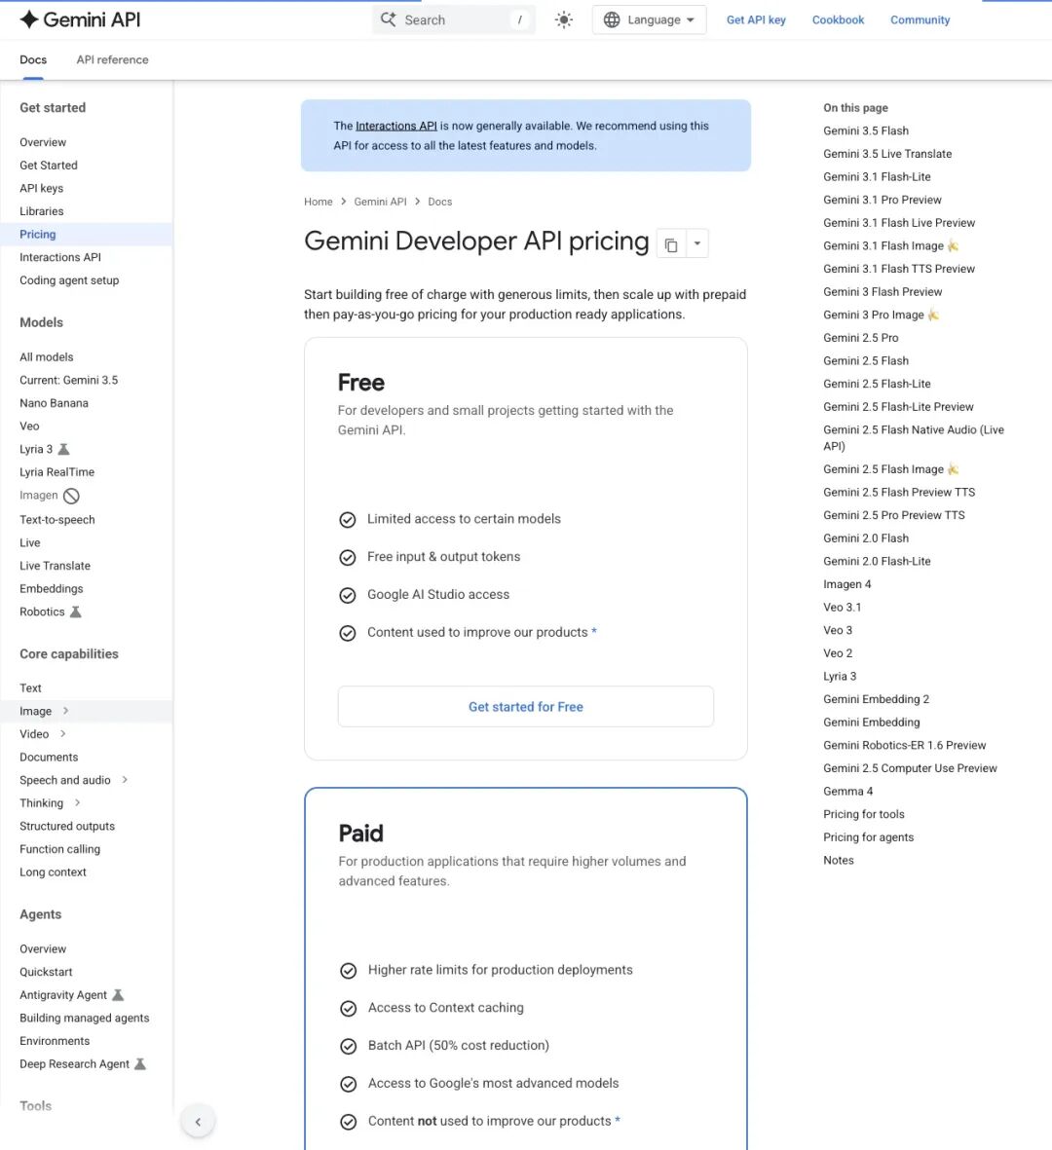Open Text-to-speech sidebar item
The image size is (1052, 1150).
click(57, 519)
